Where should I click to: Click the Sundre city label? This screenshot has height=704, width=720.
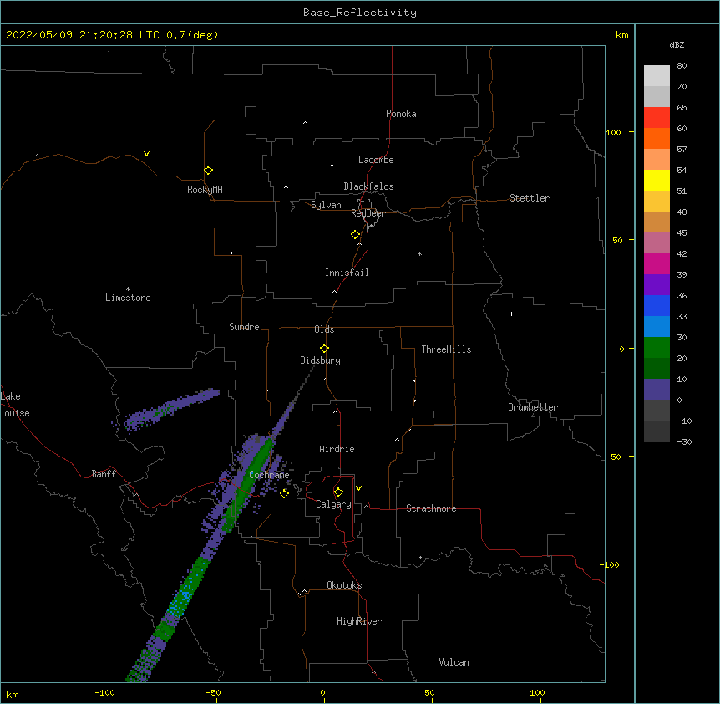[x=244, y=327]
